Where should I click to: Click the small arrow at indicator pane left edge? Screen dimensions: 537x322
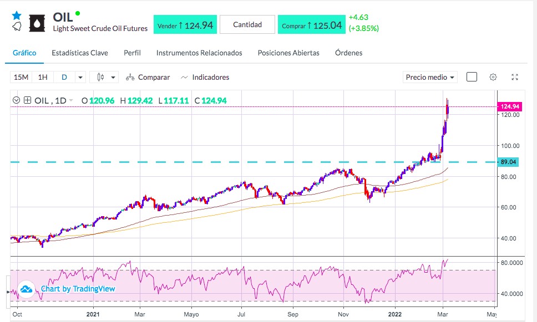[8, 292]
